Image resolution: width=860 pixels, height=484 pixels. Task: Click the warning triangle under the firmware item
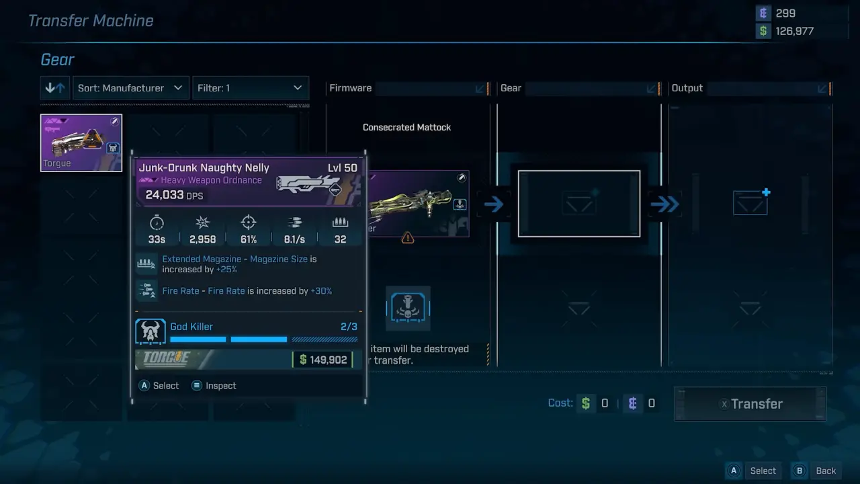click(x=408, y=238)
